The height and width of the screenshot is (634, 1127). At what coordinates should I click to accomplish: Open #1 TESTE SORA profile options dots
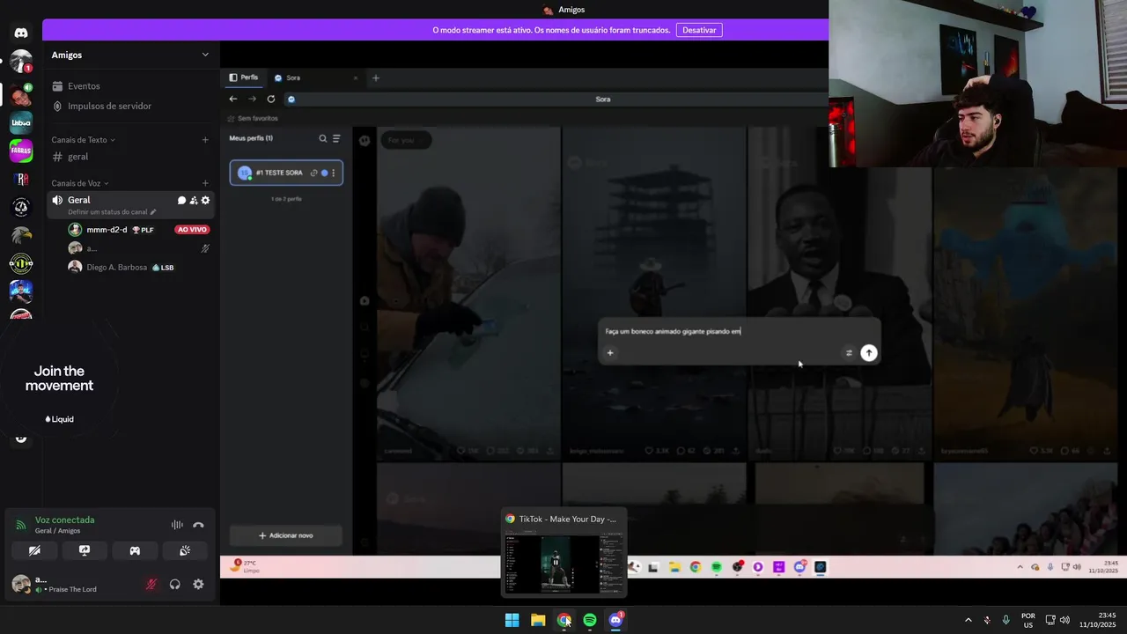[x=333, y=173]
